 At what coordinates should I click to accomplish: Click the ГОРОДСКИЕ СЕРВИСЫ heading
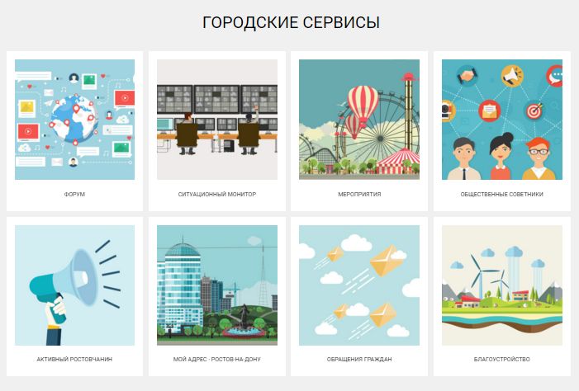291,23
